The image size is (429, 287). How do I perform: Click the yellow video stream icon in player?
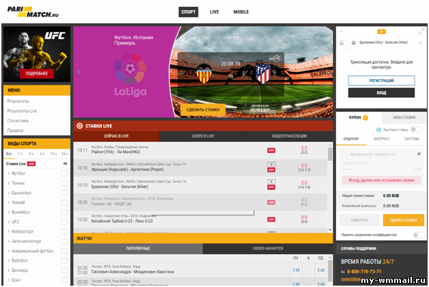click(x=381, y=31)
